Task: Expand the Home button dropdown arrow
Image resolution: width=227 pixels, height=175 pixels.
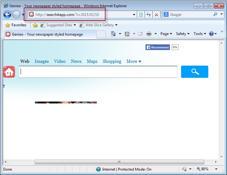Action: click(120, 34)
